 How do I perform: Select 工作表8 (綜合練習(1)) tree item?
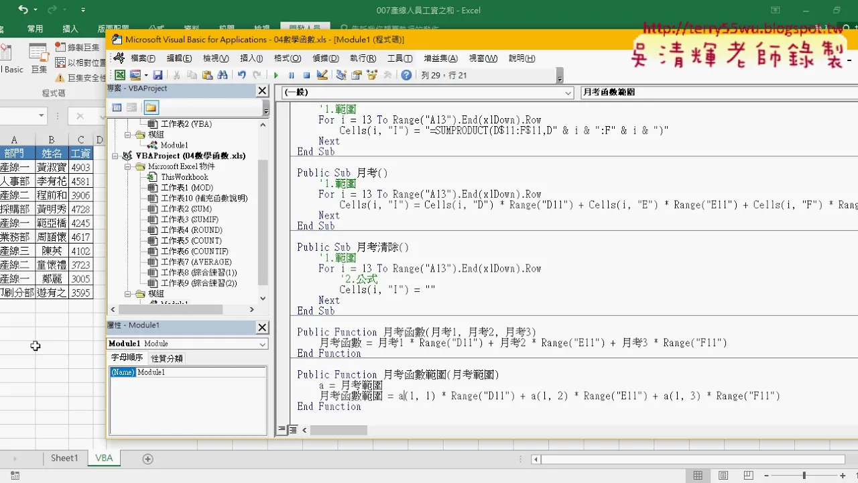point(198,273)
